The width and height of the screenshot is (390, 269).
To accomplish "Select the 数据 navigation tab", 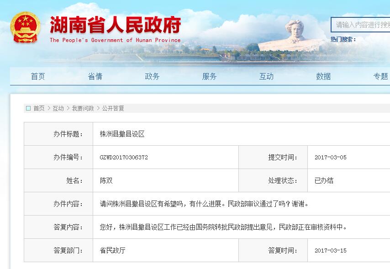I will (323, 76).
